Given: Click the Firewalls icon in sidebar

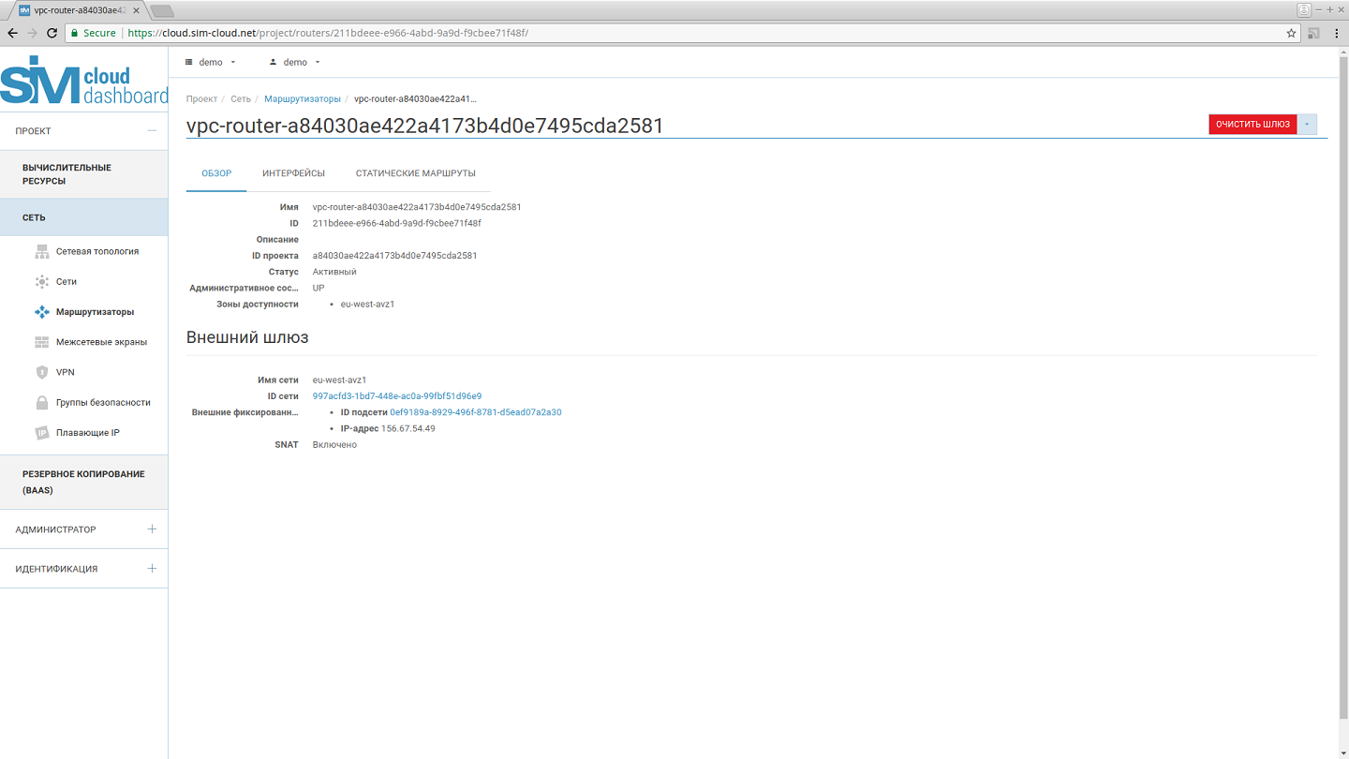Looking at the screenshot, I should coord(41,342).
